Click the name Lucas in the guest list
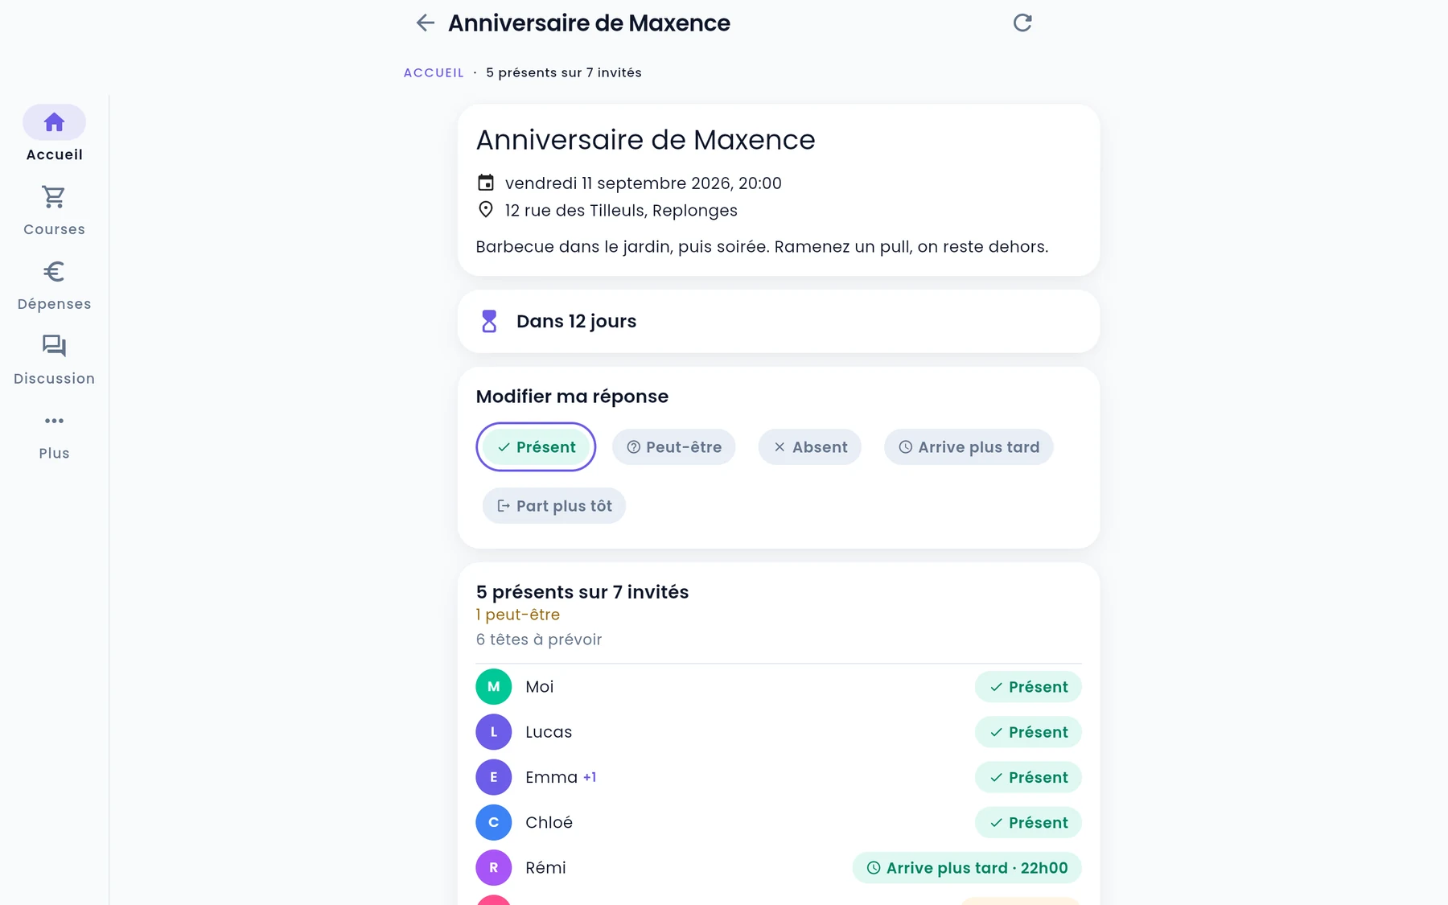The image size is (1448, 905). click(x=549, y=732)
